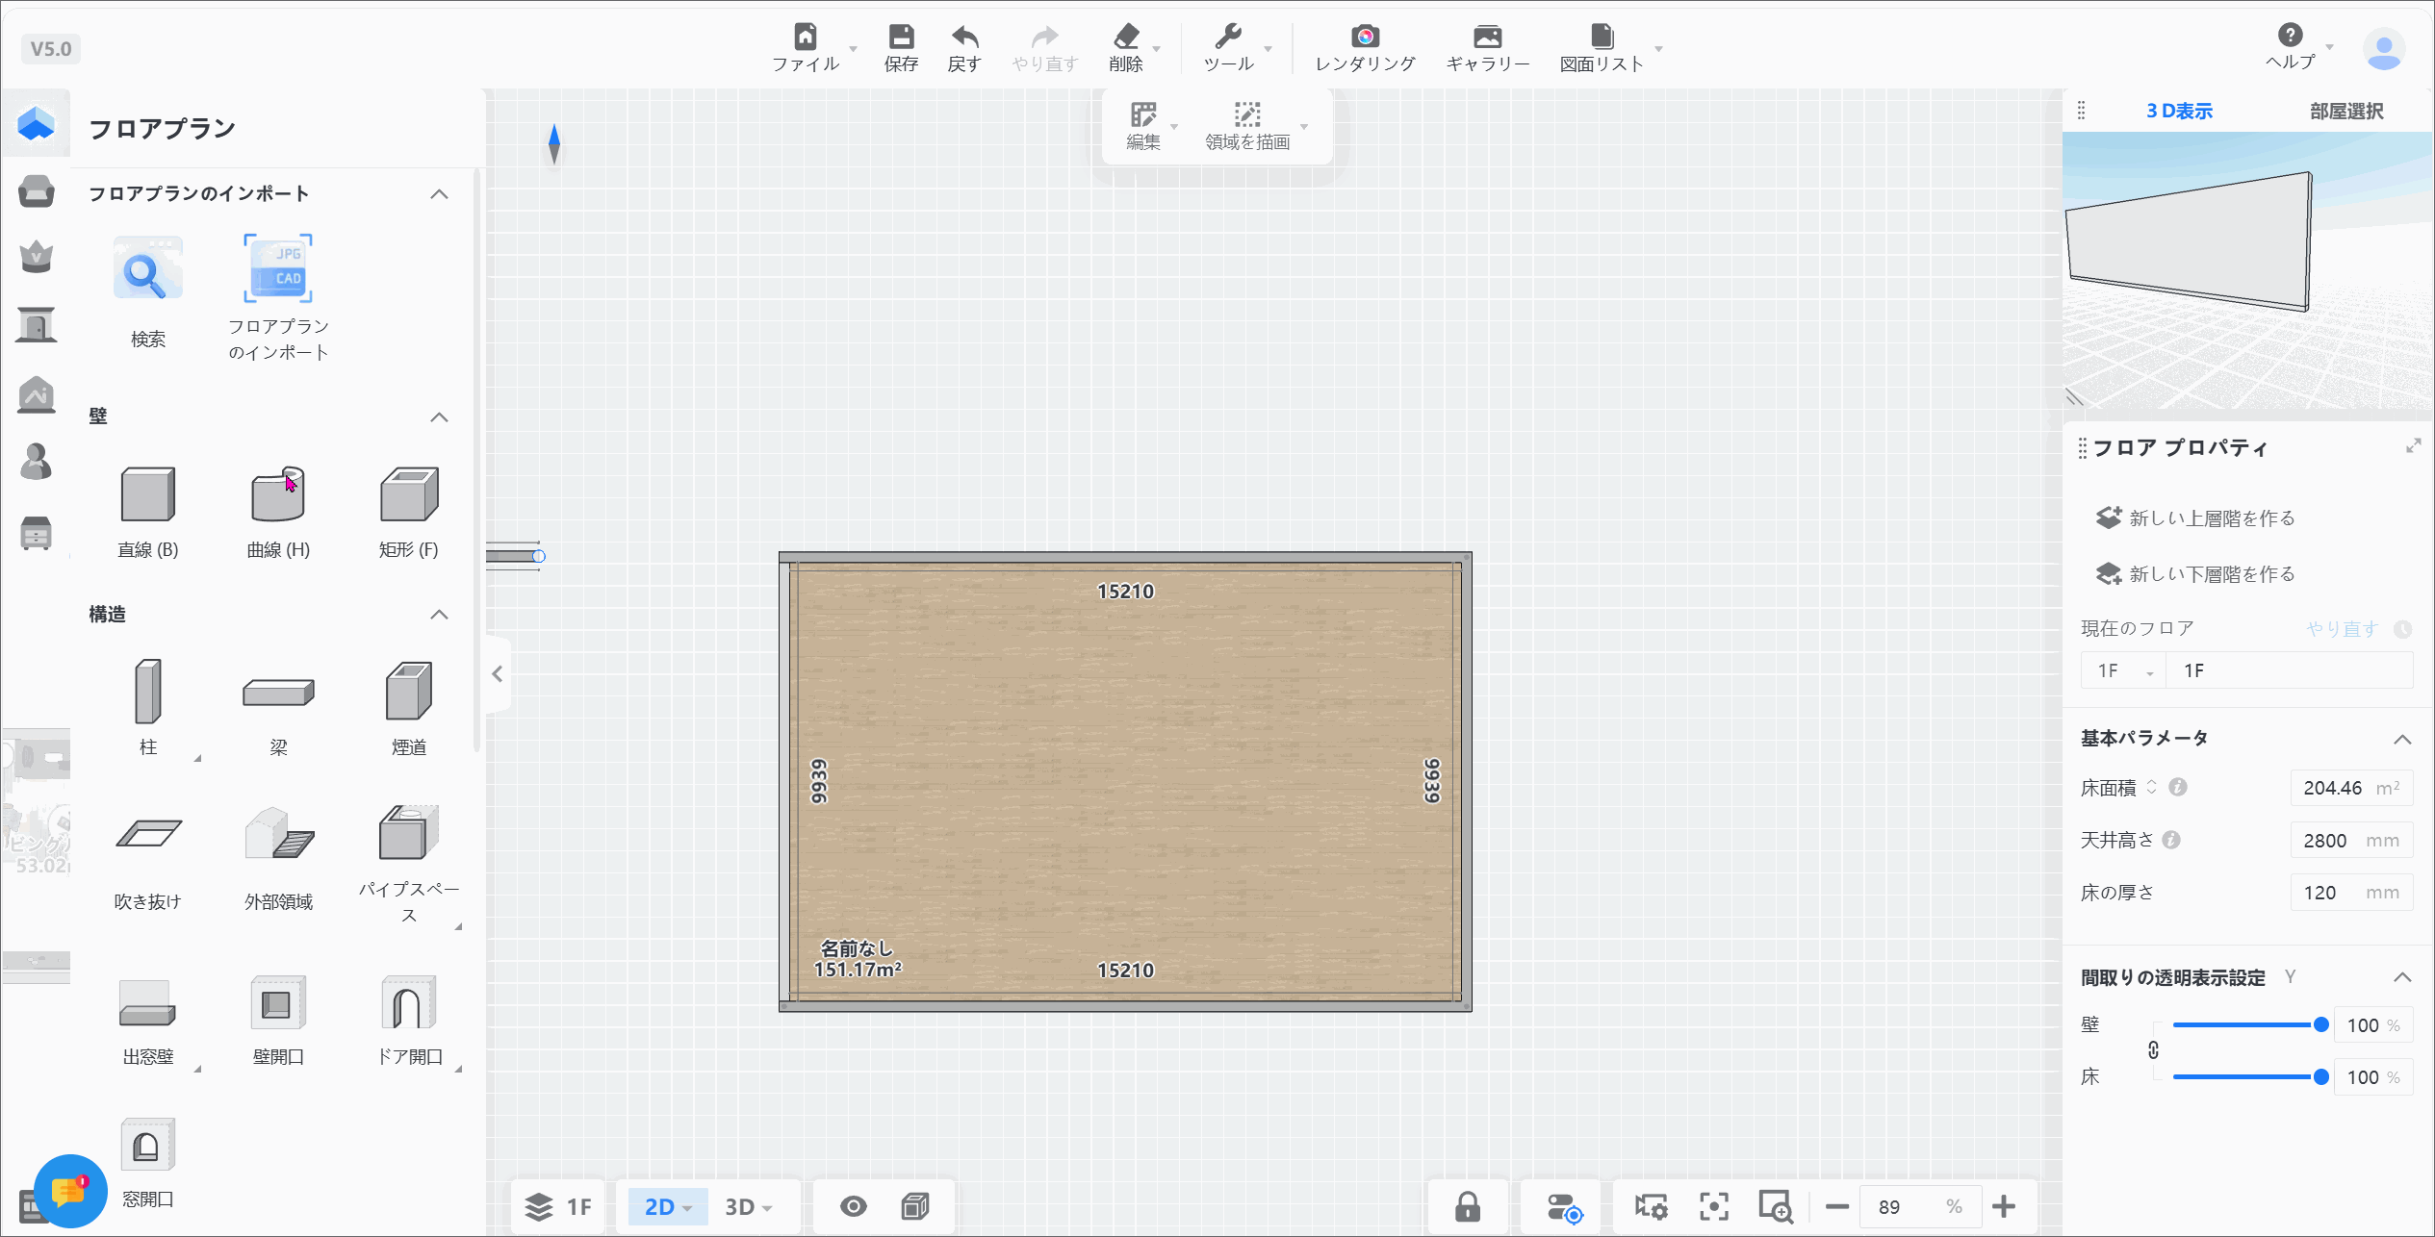Select the 直線 (B) straight wall tool
Viewport: 2435px width, 1237px height.
pos(148,512)
